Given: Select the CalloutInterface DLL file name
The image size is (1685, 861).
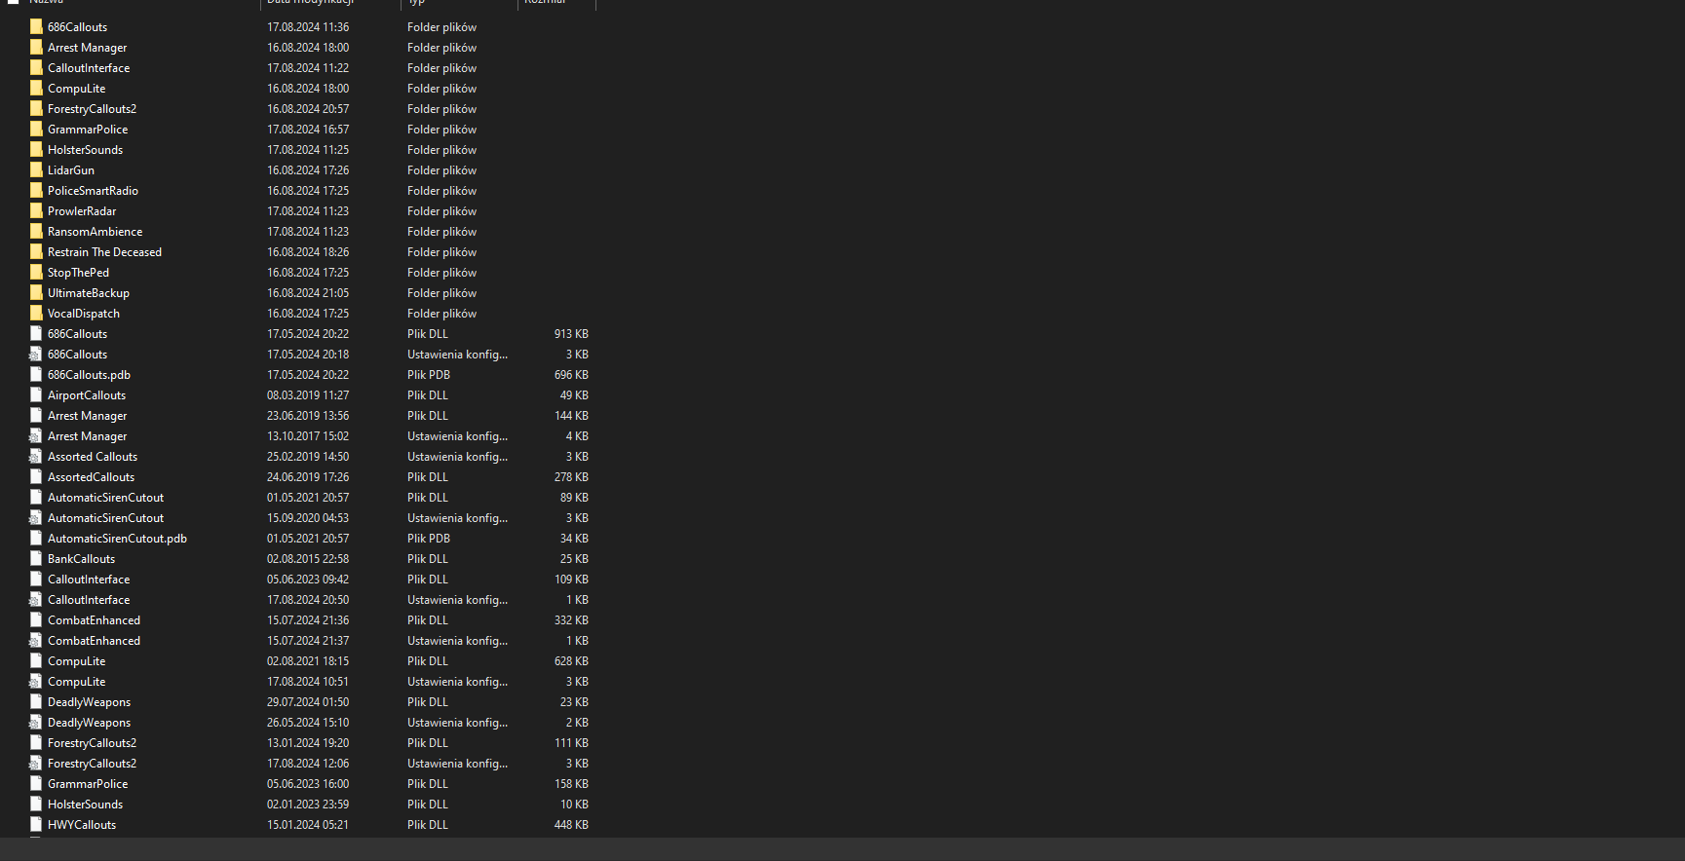Looking at the screenshot, I should [89, 580].
